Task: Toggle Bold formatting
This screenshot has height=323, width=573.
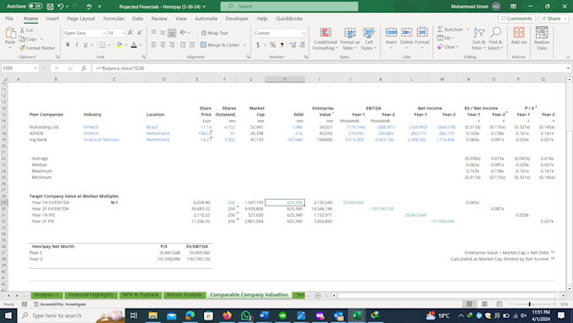Action: 67,45
